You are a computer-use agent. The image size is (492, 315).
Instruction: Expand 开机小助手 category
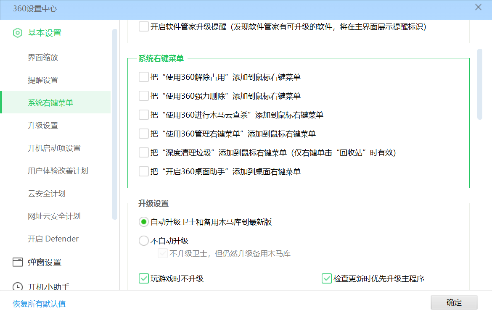pos(49,286)
